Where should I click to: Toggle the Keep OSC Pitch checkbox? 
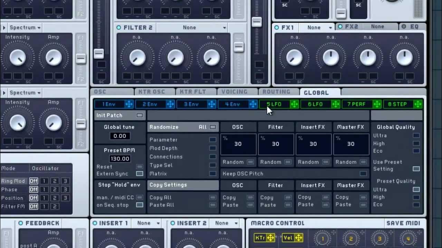pyautogui.click(x=363, y=174)
